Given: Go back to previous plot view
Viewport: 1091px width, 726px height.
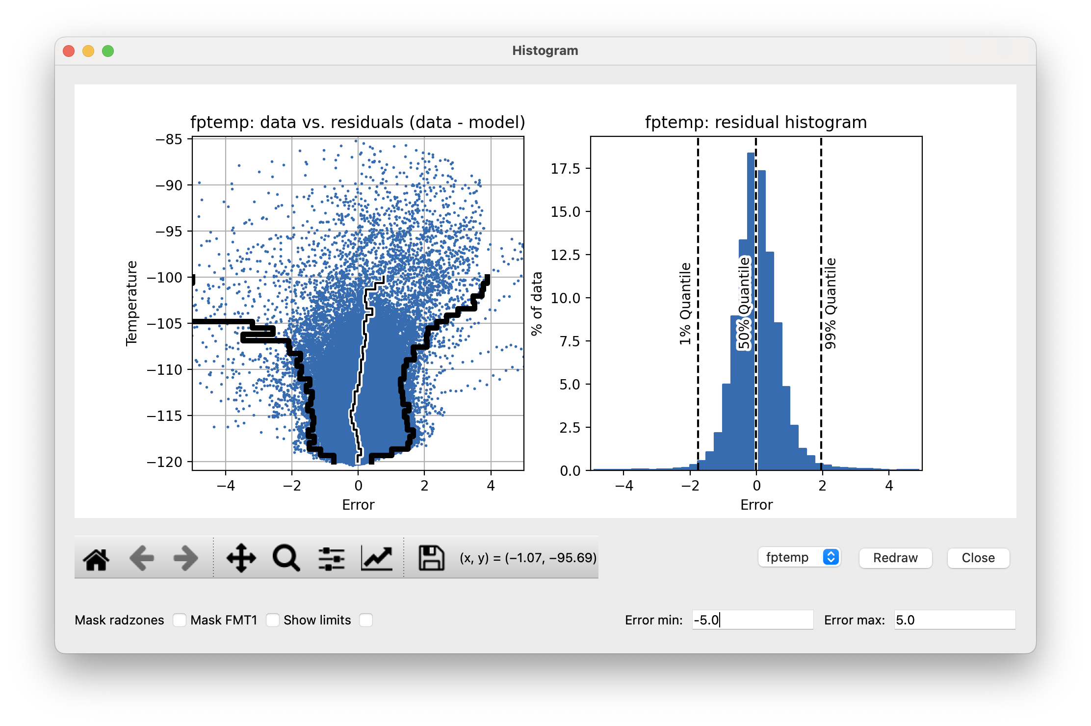Looking at the screenshot, I should pos(141,558).
